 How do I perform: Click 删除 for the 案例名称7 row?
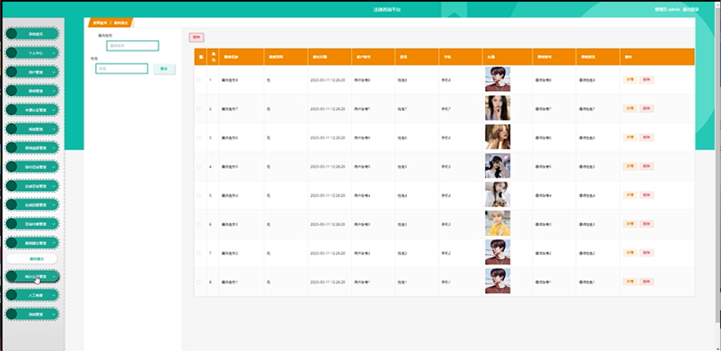pos(647,108)
